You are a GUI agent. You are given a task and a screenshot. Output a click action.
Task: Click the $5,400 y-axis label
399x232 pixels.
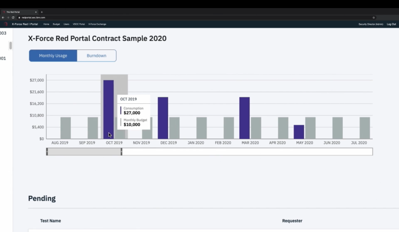37,127
